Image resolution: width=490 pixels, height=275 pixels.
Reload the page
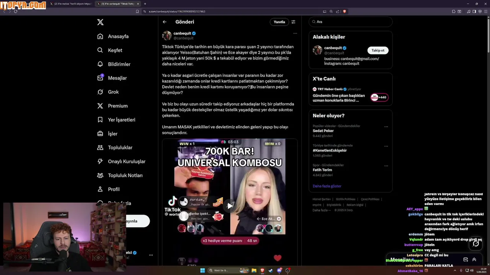(x=16, y=11)
